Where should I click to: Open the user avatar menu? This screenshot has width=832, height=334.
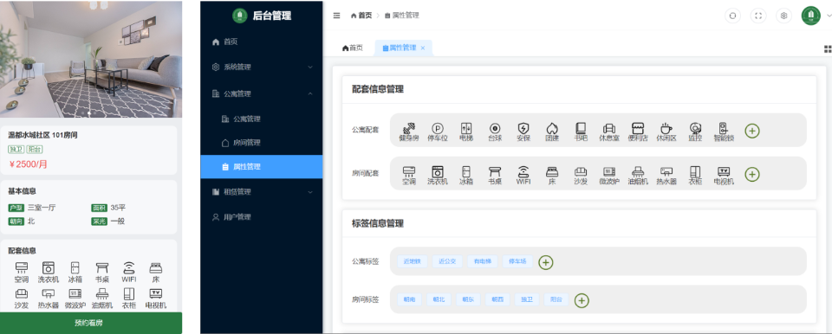pyautogui.click(x=811, y=16)
